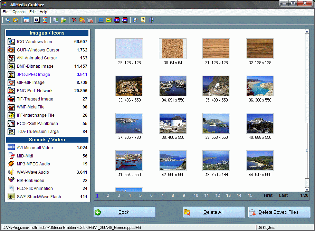Select MP3-MPEG Audio in the sounds list
The image size is (315, 231).
33,164
